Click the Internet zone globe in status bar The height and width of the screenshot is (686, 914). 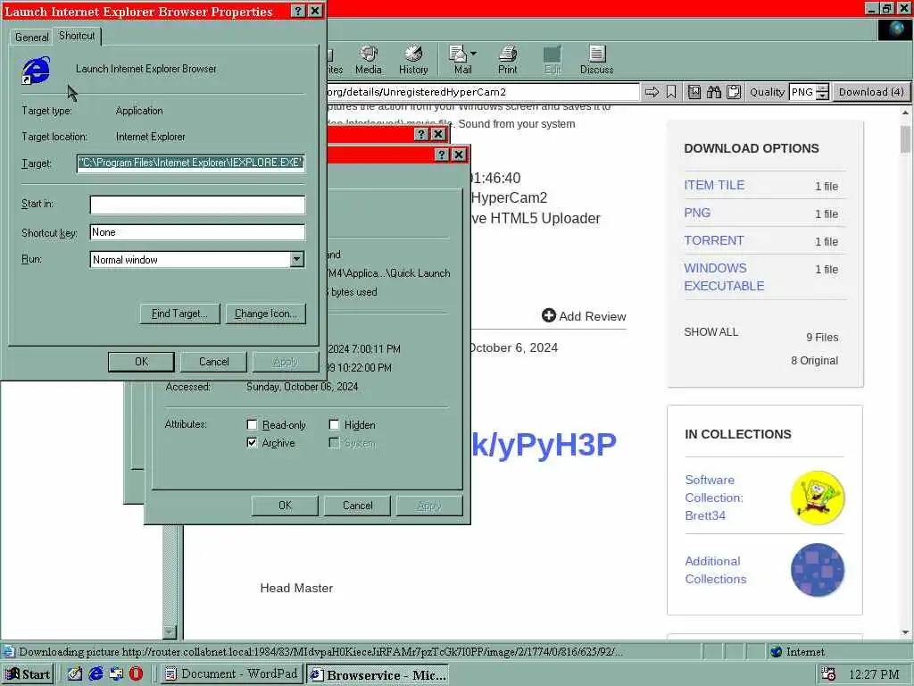[777, 651]
